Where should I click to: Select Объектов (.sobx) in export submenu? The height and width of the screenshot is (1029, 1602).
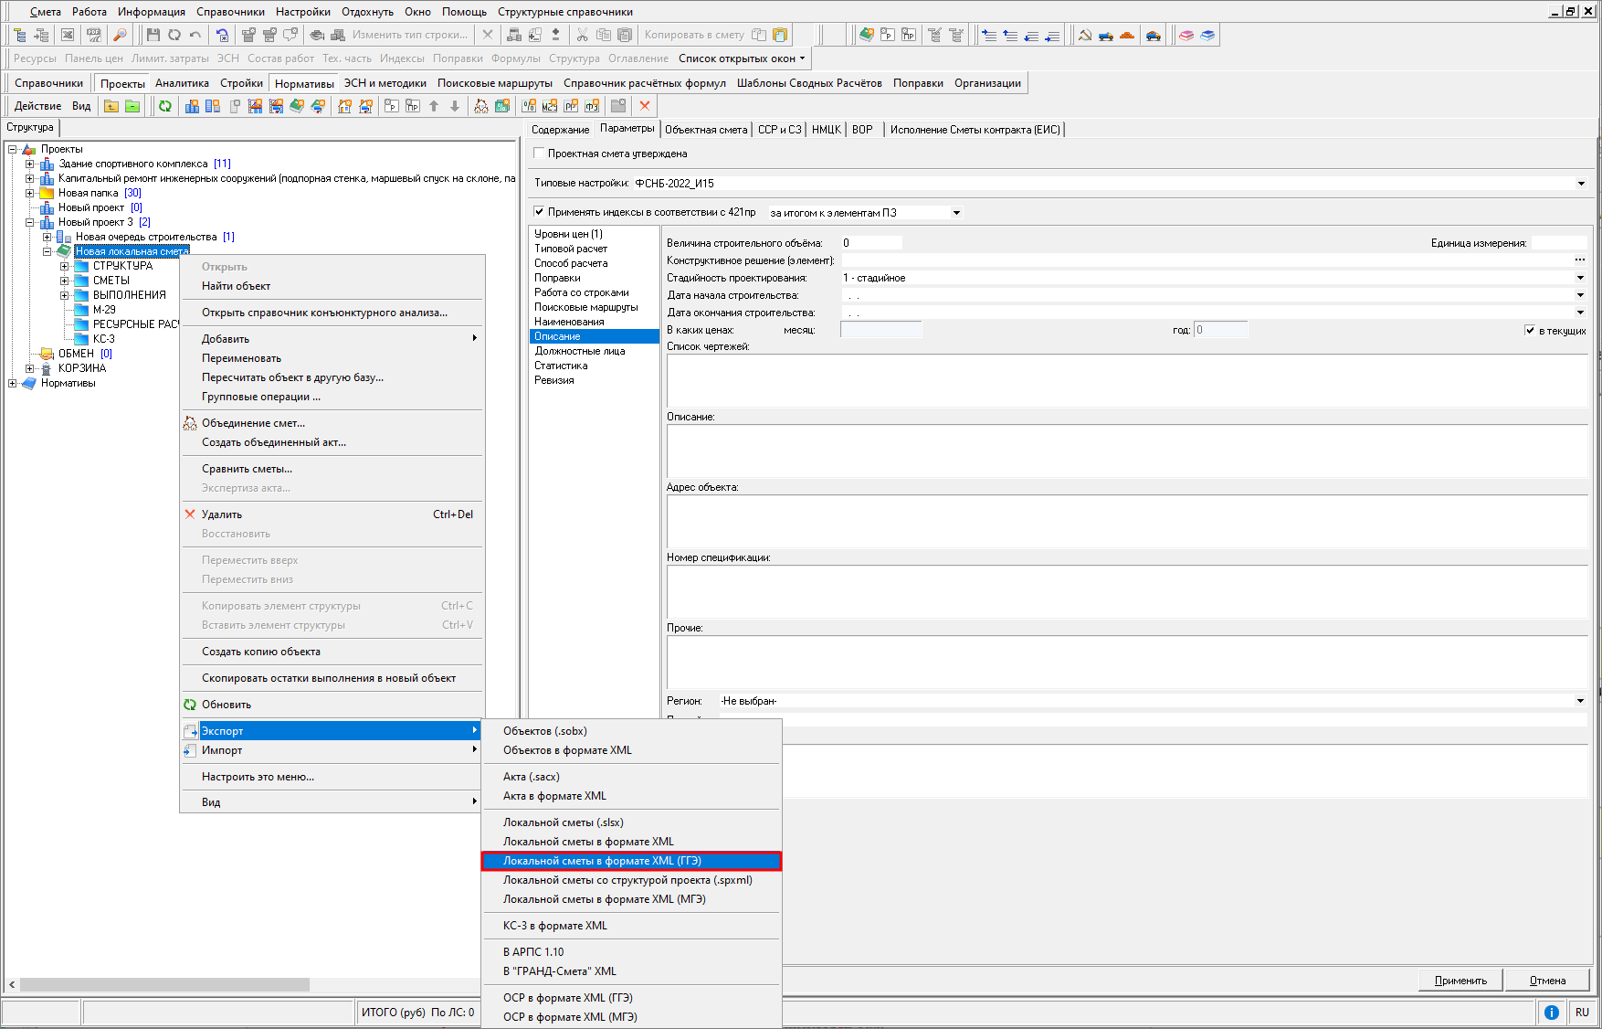(x=631, y=731)
